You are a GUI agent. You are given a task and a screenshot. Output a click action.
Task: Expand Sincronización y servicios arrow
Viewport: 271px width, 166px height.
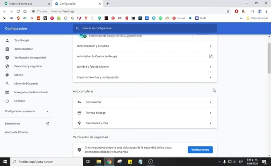click(211, 46)
